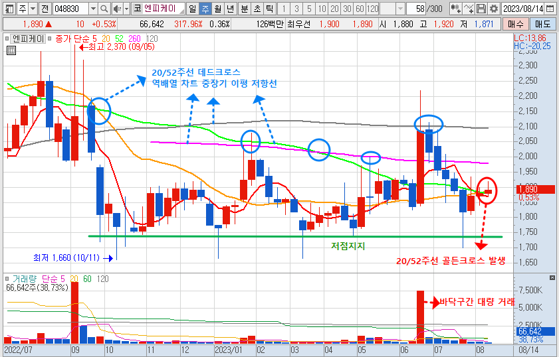This screenshot has height=357, width=559.
Task: Click the 엔피케이 chart title button
Action: pyautogui.click(x=29, y=38)
